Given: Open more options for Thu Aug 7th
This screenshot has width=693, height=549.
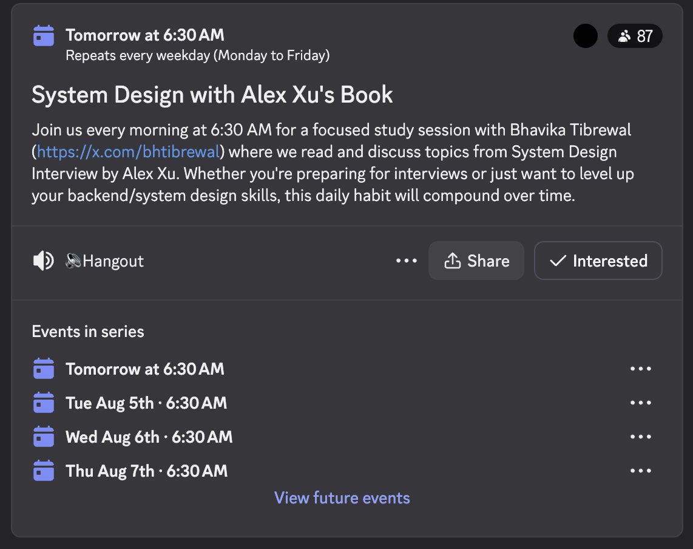Looking at the screenshot, I should pos(640,471).
